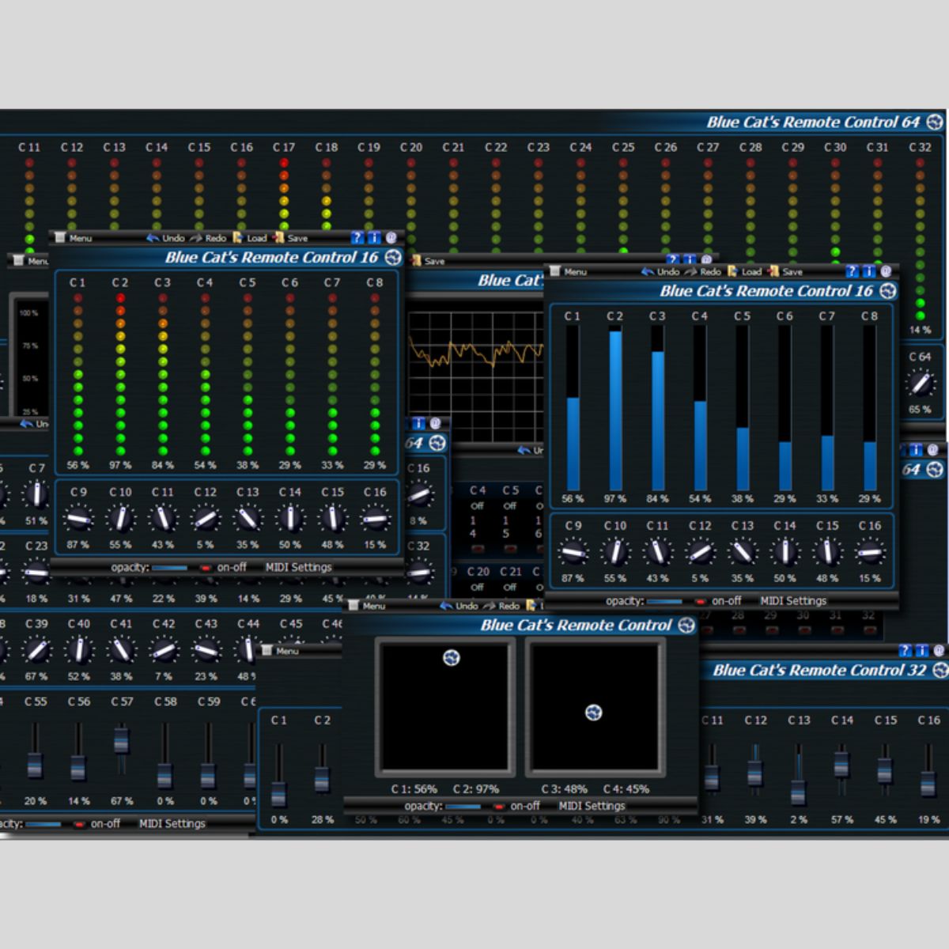The width and height of the screenshot is (949, 949).
Task: Click the C16 knob at 15% in the blue-bar window
Action: [870, 552]
